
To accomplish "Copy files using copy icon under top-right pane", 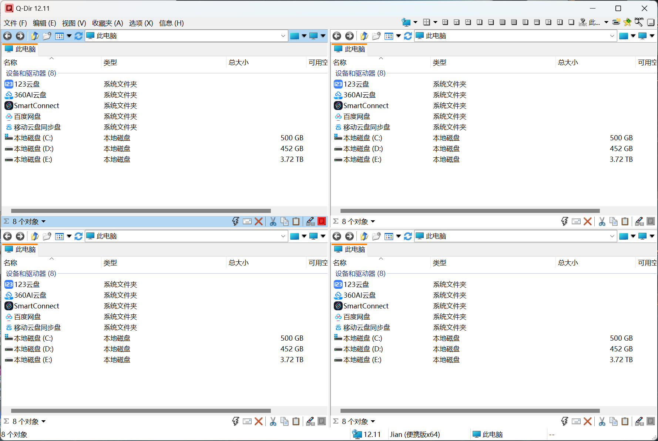I will click(x=614, y=221).
